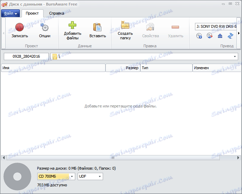Click Создать папку folder icon
Viewport: 242px width, 194px height.
pyautogui.click(x=125, y=25)
